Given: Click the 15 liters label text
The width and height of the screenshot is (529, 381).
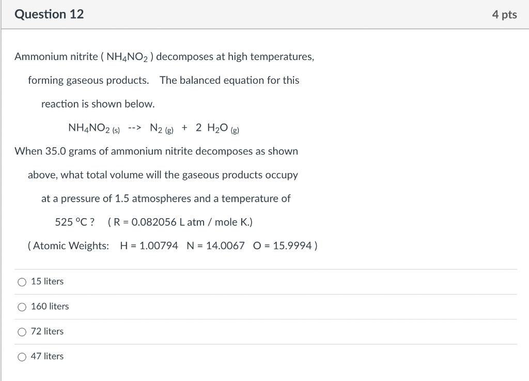Looking at the screenshot, I should pos(47,281).
